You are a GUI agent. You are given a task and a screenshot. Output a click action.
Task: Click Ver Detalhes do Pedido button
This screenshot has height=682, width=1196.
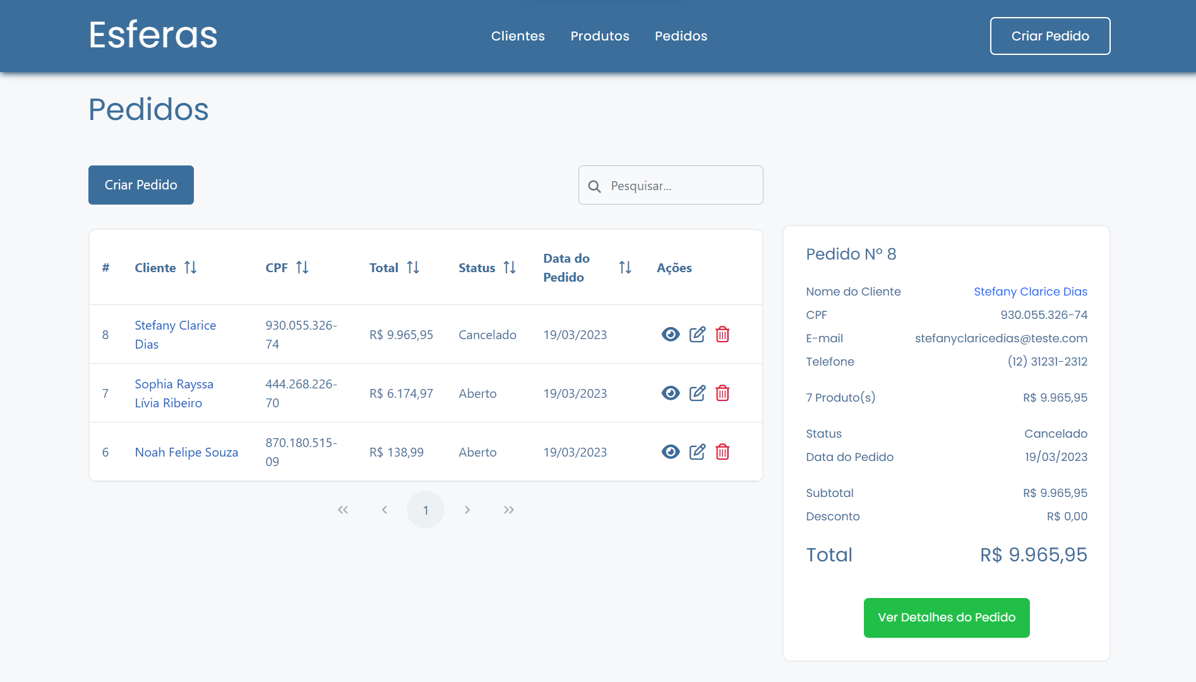(x=947, y=618)
